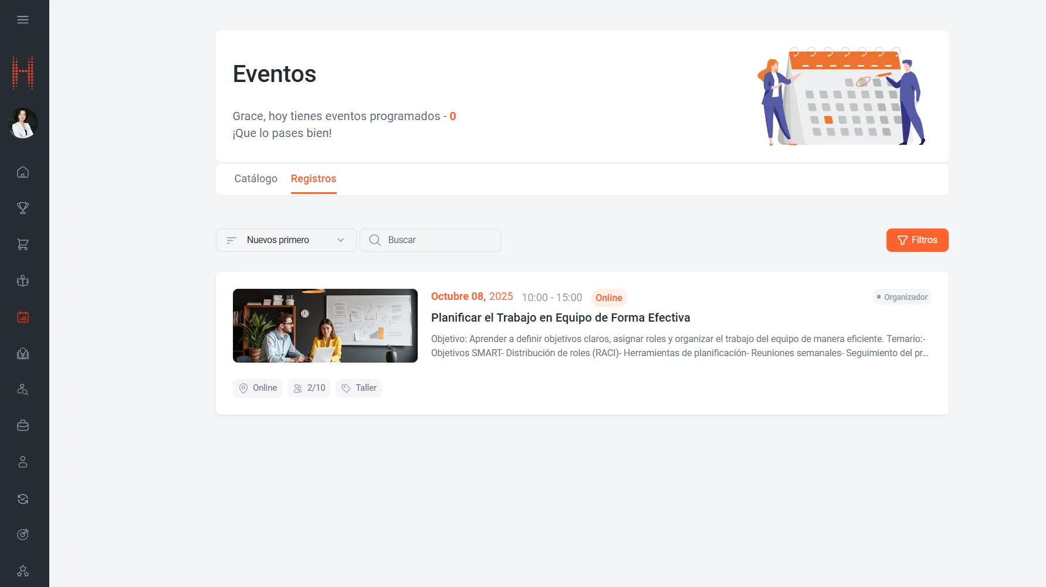Screen dimensions: 1046x587
Task: Click the calendar events icon in the sidebar
Action: (23, 317)
